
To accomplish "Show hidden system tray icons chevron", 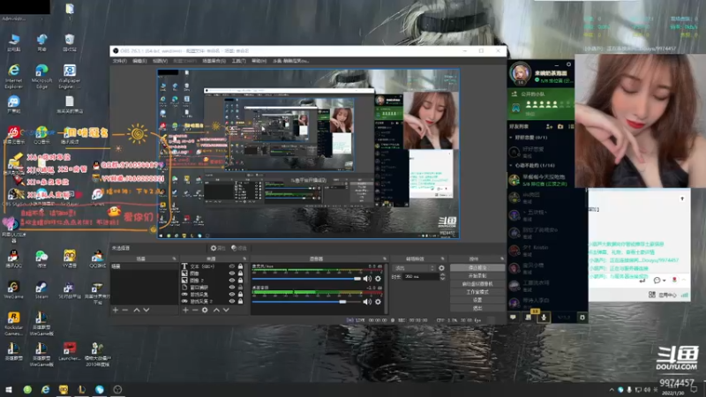I will 612,390.
